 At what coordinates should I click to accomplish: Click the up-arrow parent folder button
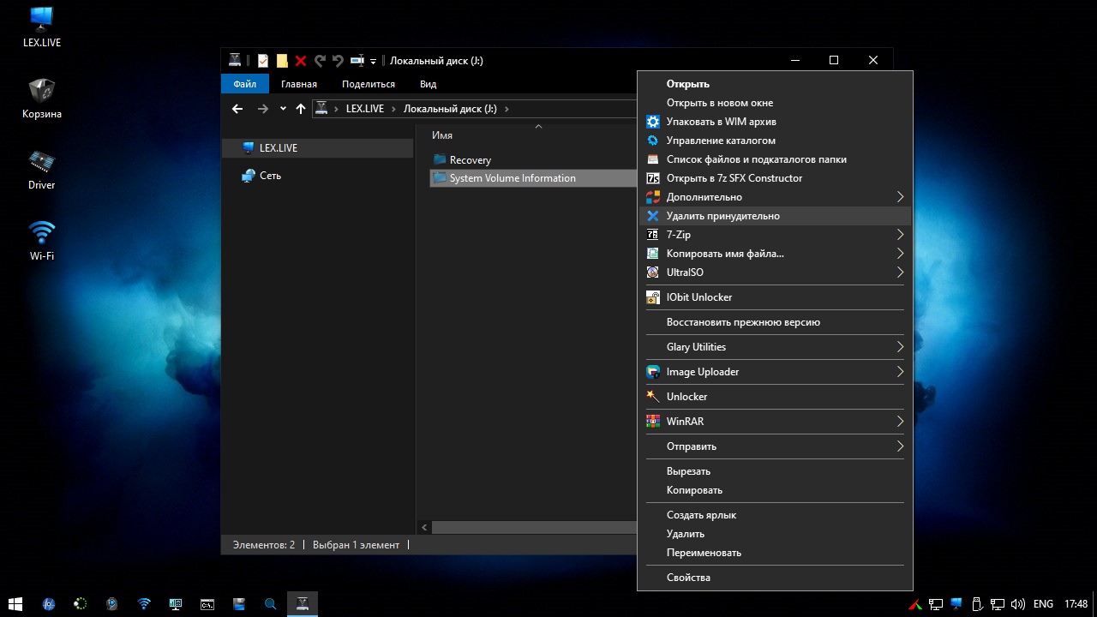pos(300,109)
